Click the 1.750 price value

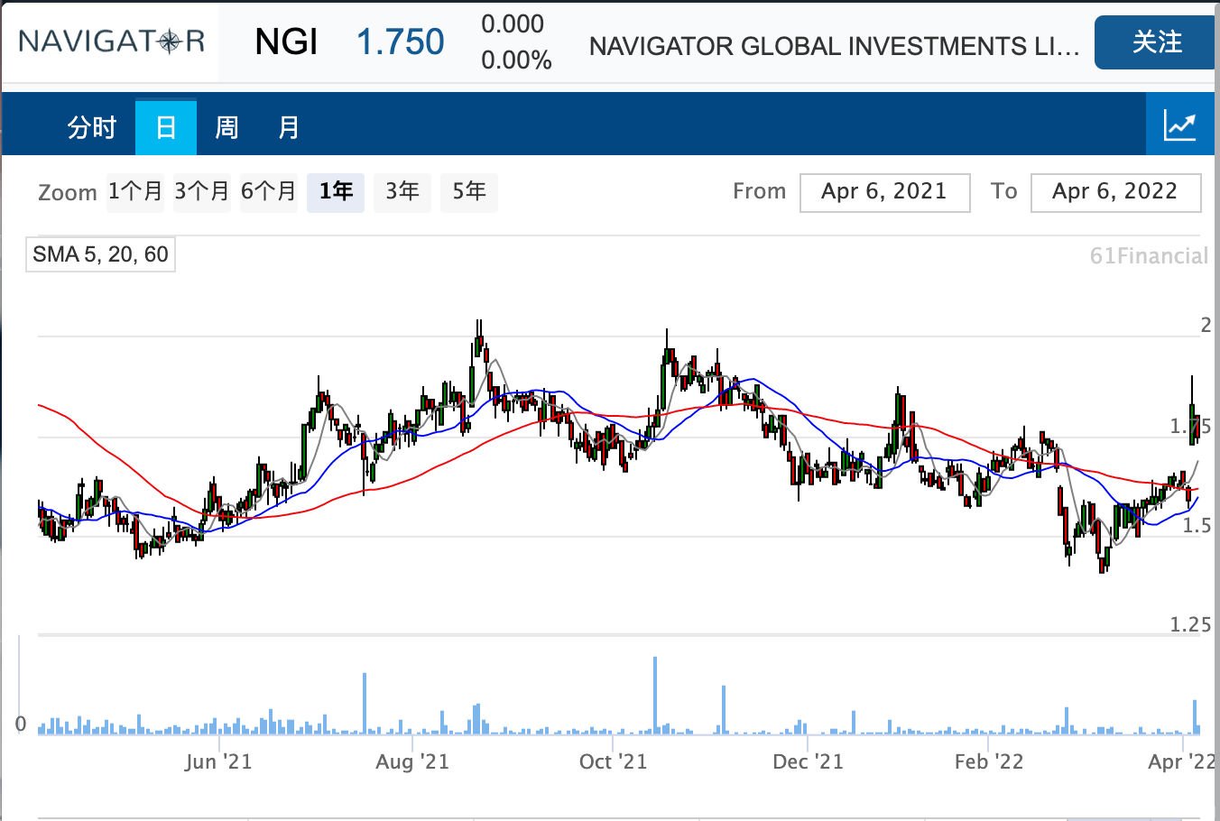(400, 42)
